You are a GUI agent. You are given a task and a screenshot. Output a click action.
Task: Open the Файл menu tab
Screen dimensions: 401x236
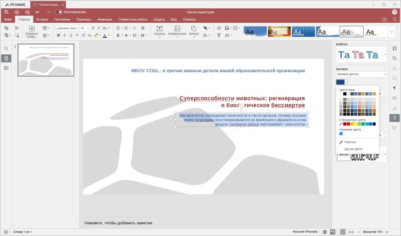(x=8, y=19)
